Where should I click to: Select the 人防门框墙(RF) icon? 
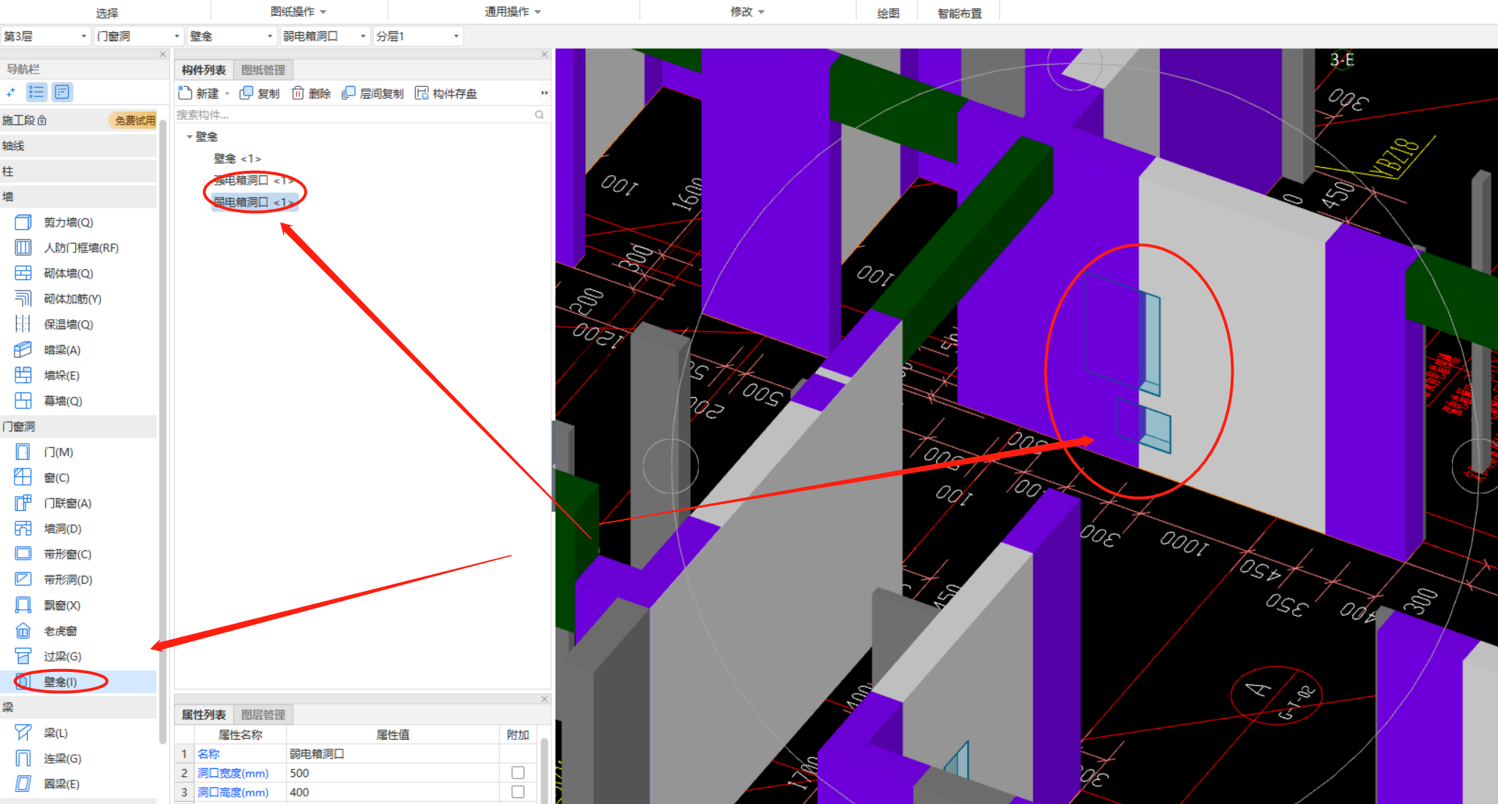coord(23,248)
